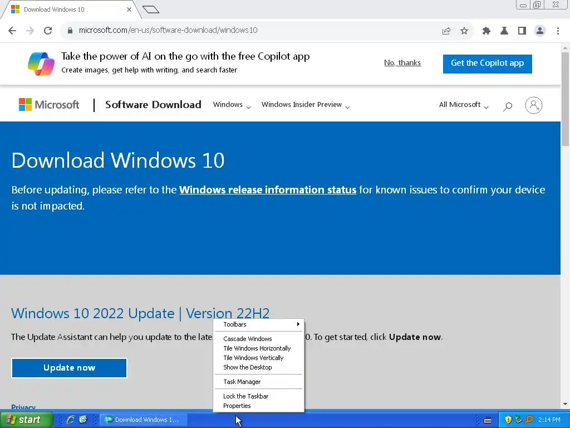The width and height of the screenshot is (570, 428).
Task: Launch Internet Explorer from Quick Launch
Action: coord(71,420)
